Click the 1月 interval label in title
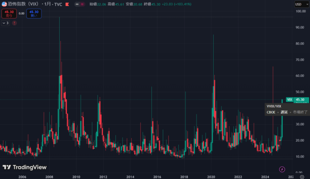 (47, 4)
